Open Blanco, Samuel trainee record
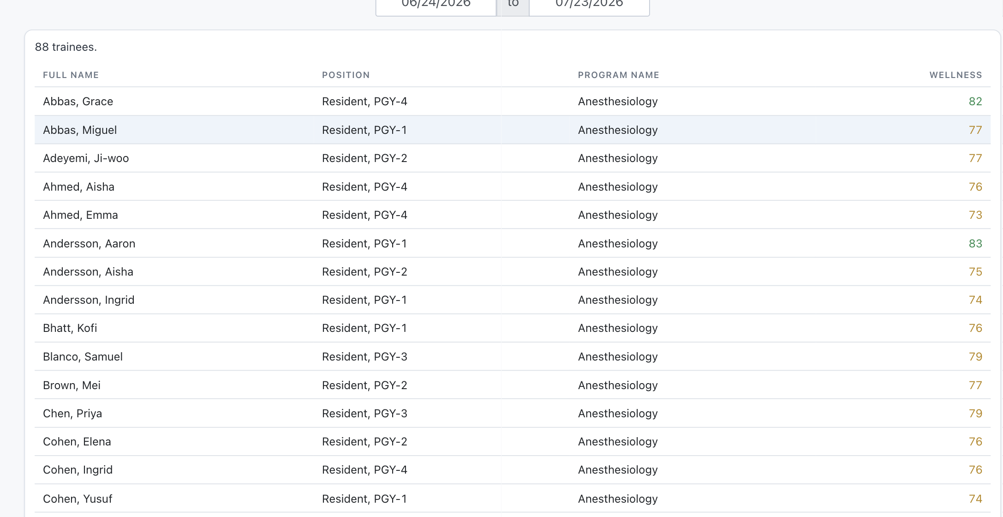Viewport: 1003px width, 517px height. coord(513,357)
